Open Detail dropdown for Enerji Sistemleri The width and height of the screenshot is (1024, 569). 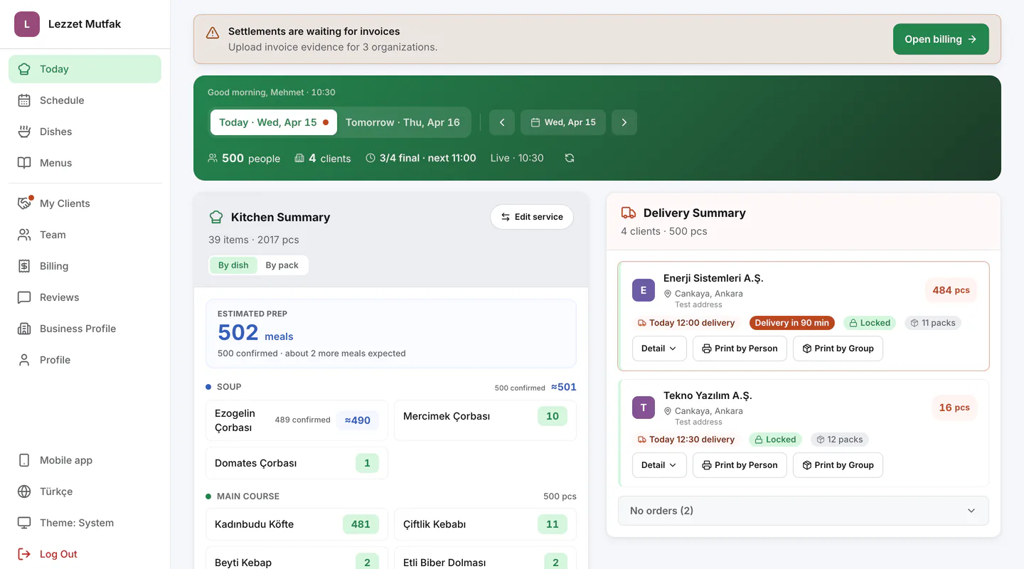tap(659, 349)
